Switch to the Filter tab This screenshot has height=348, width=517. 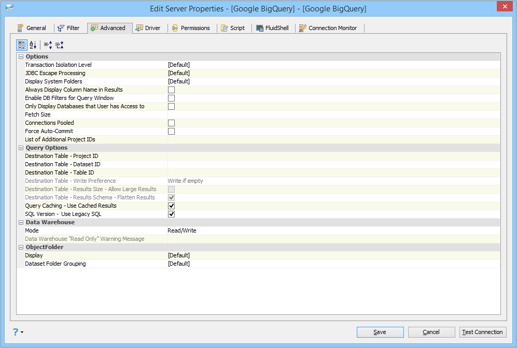coord(68,28)
